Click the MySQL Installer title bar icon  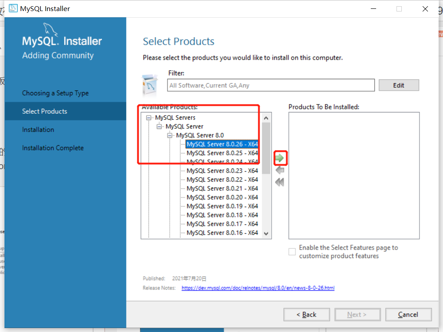tap(13, 8)
